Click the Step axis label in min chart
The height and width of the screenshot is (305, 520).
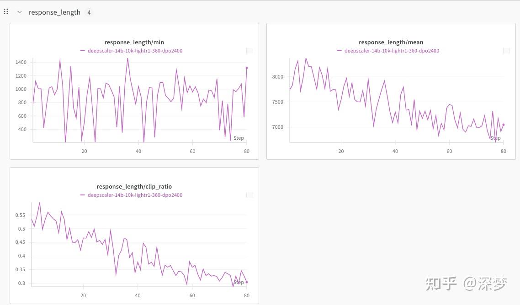tap(239, 138)
